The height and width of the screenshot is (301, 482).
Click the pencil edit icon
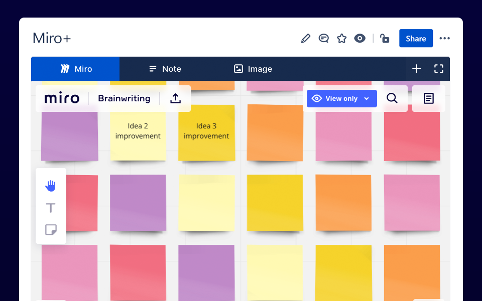pyautogui.click(x=306, y=39)
